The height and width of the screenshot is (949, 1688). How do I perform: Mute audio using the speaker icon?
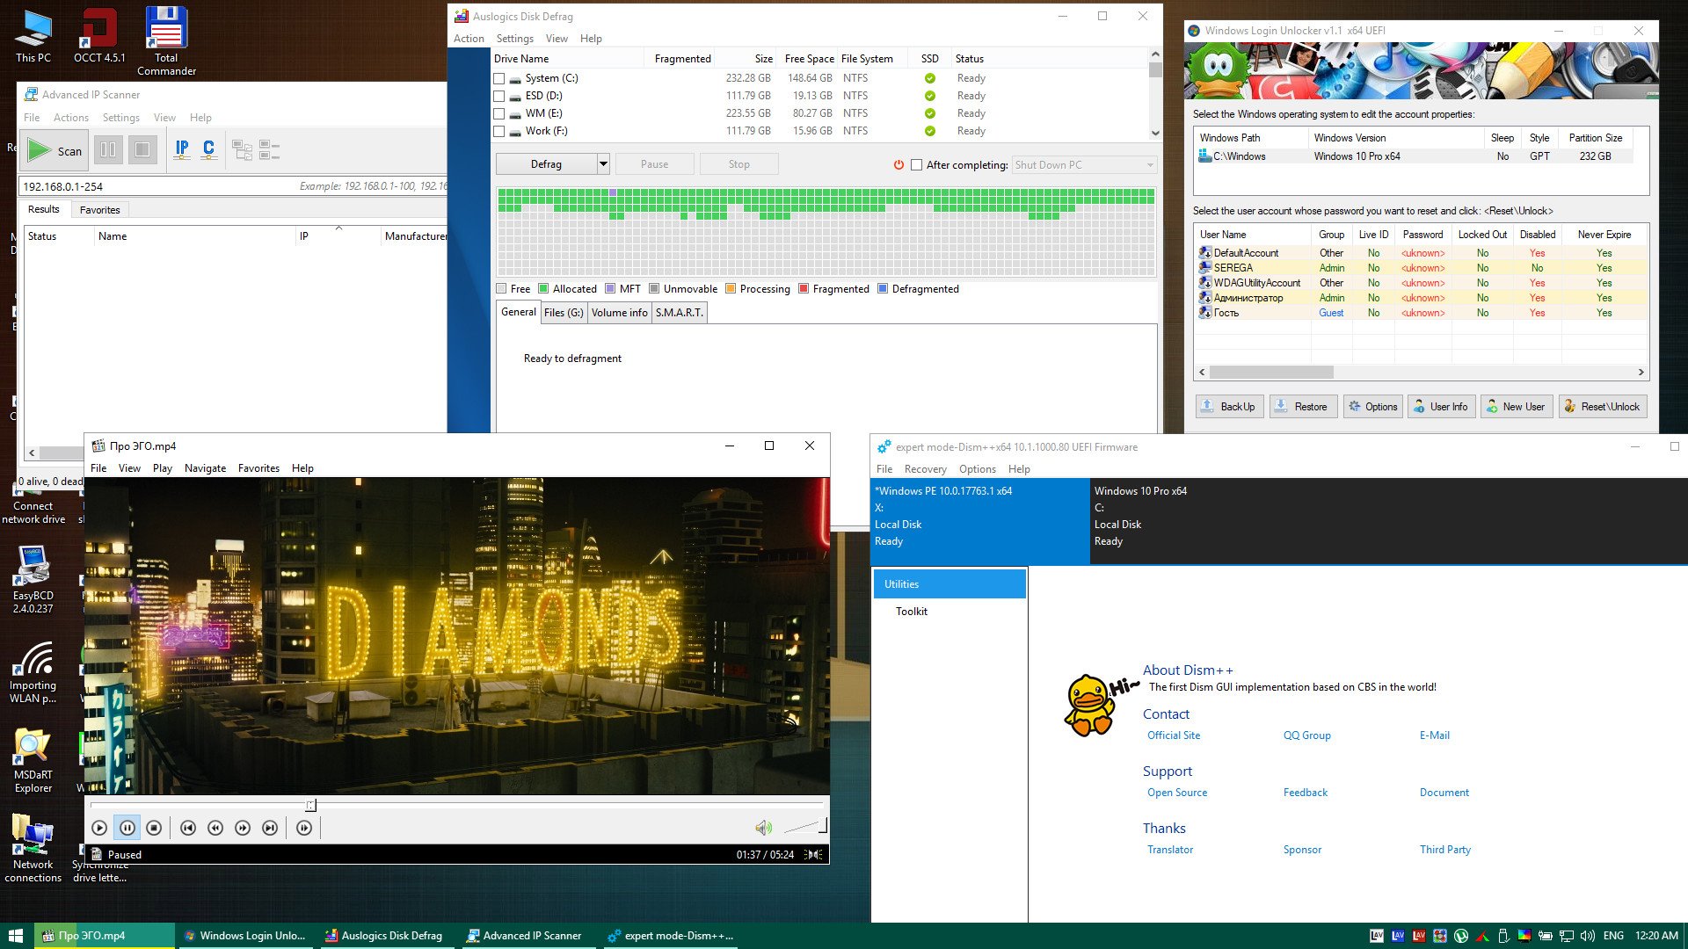pos(763,828)
